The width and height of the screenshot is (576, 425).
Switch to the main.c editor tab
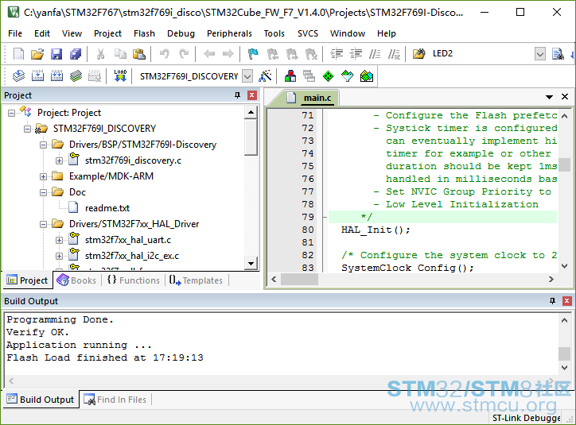pos(317,98)
